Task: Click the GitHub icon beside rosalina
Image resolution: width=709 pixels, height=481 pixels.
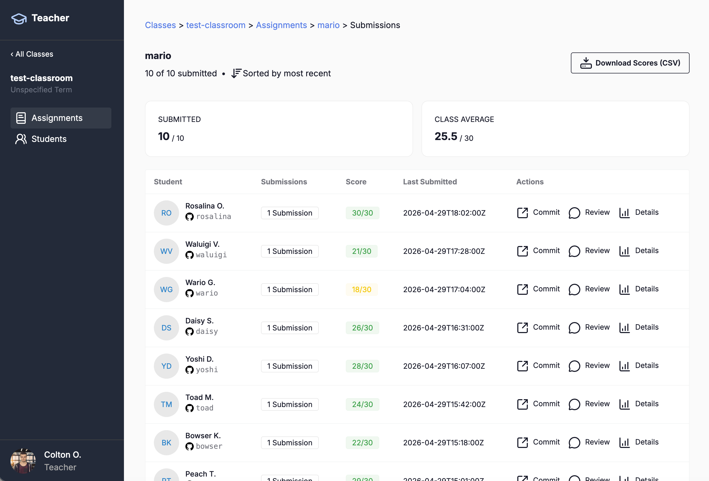Action: tap(189, 217)
